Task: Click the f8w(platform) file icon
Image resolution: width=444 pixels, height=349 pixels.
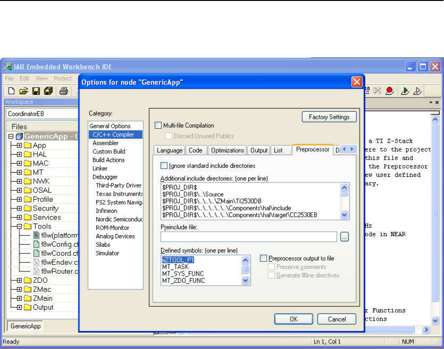Action: click(x=36, y=235)
